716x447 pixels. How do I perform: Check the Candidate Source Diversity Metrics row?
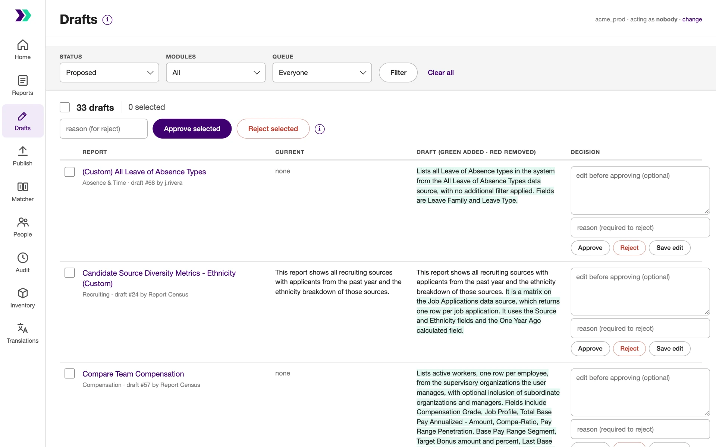click(70, 273)
